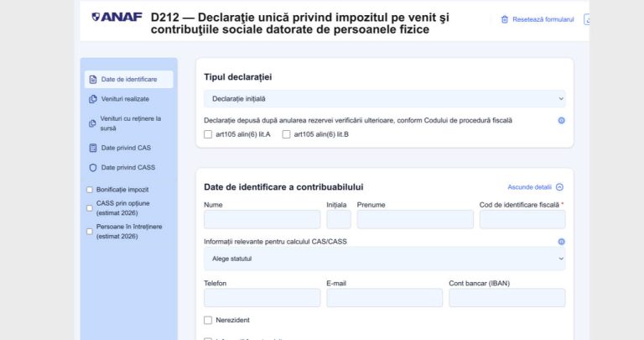Toggle CASS prin opțiune (estimat 2026)
Image resolution: width=644 pixels, height=340 pixels.
click(90, 208)
